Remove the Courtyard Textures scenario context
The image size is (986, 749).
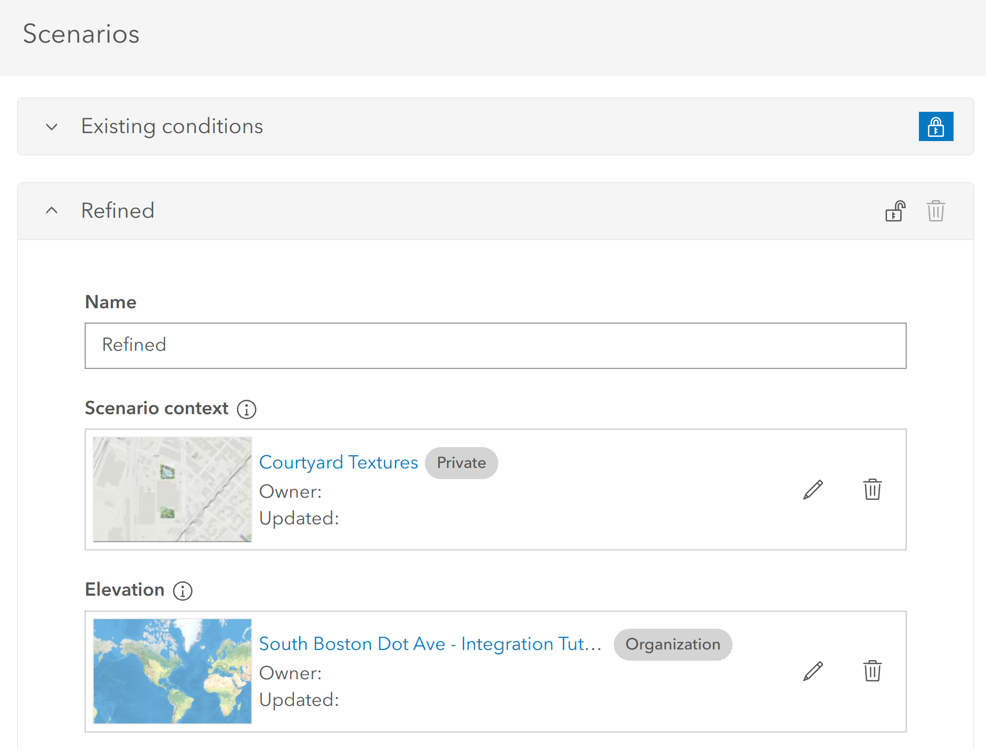pos(872,489)
